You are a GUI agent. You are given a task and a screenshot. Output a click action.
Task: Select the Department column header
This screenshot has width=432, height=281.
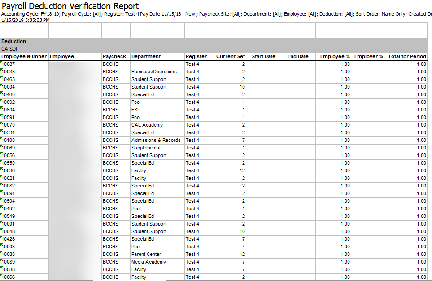click(146, 57)
